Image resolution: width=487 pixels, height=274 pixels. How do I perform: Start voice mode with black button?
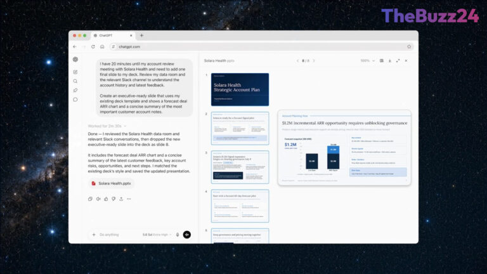pyautogui.click(x=187, y=235)
